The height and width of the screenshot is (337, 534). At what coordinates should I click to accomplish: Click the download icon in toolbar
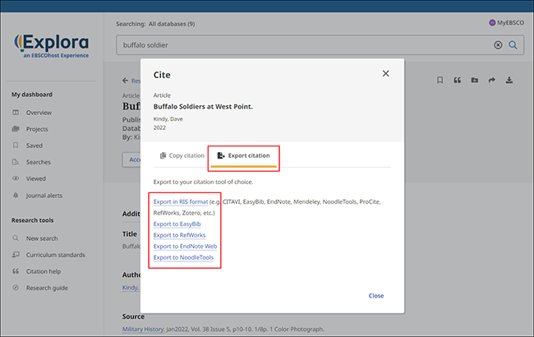(509, 80)
